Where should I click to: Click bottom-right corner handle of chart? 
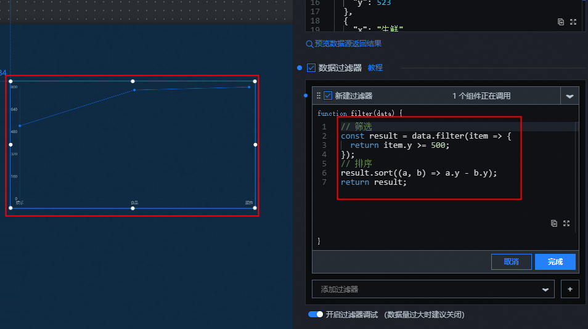point(255,208)
